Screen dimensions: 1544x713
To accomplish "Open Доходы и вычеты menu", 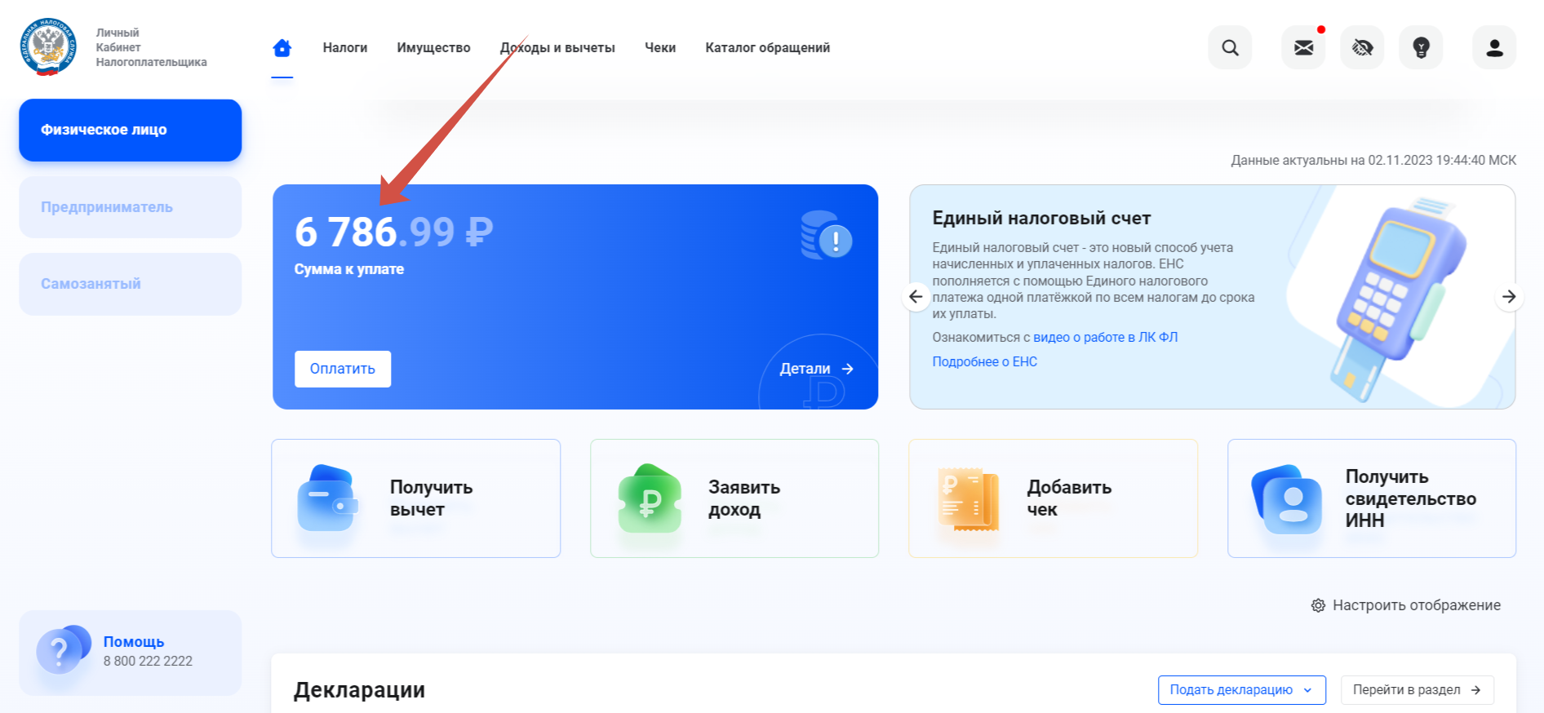I will 557,48.
